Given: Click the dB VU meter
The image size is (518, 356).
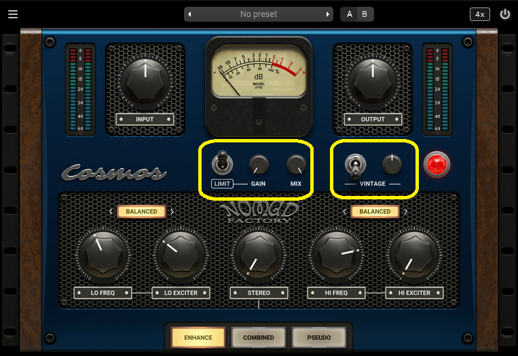Looking at the screenshot, I should point(259,72).
